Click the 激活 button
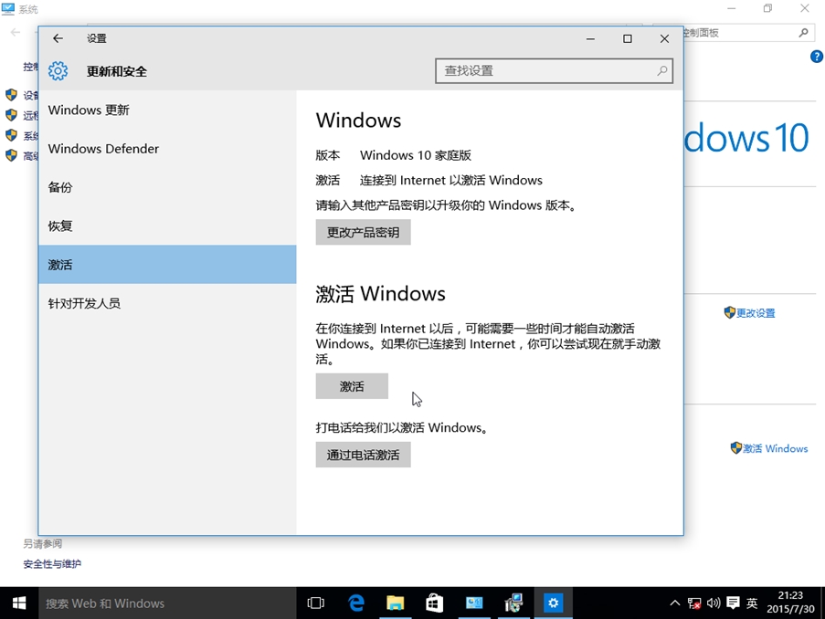 [352, 386]
